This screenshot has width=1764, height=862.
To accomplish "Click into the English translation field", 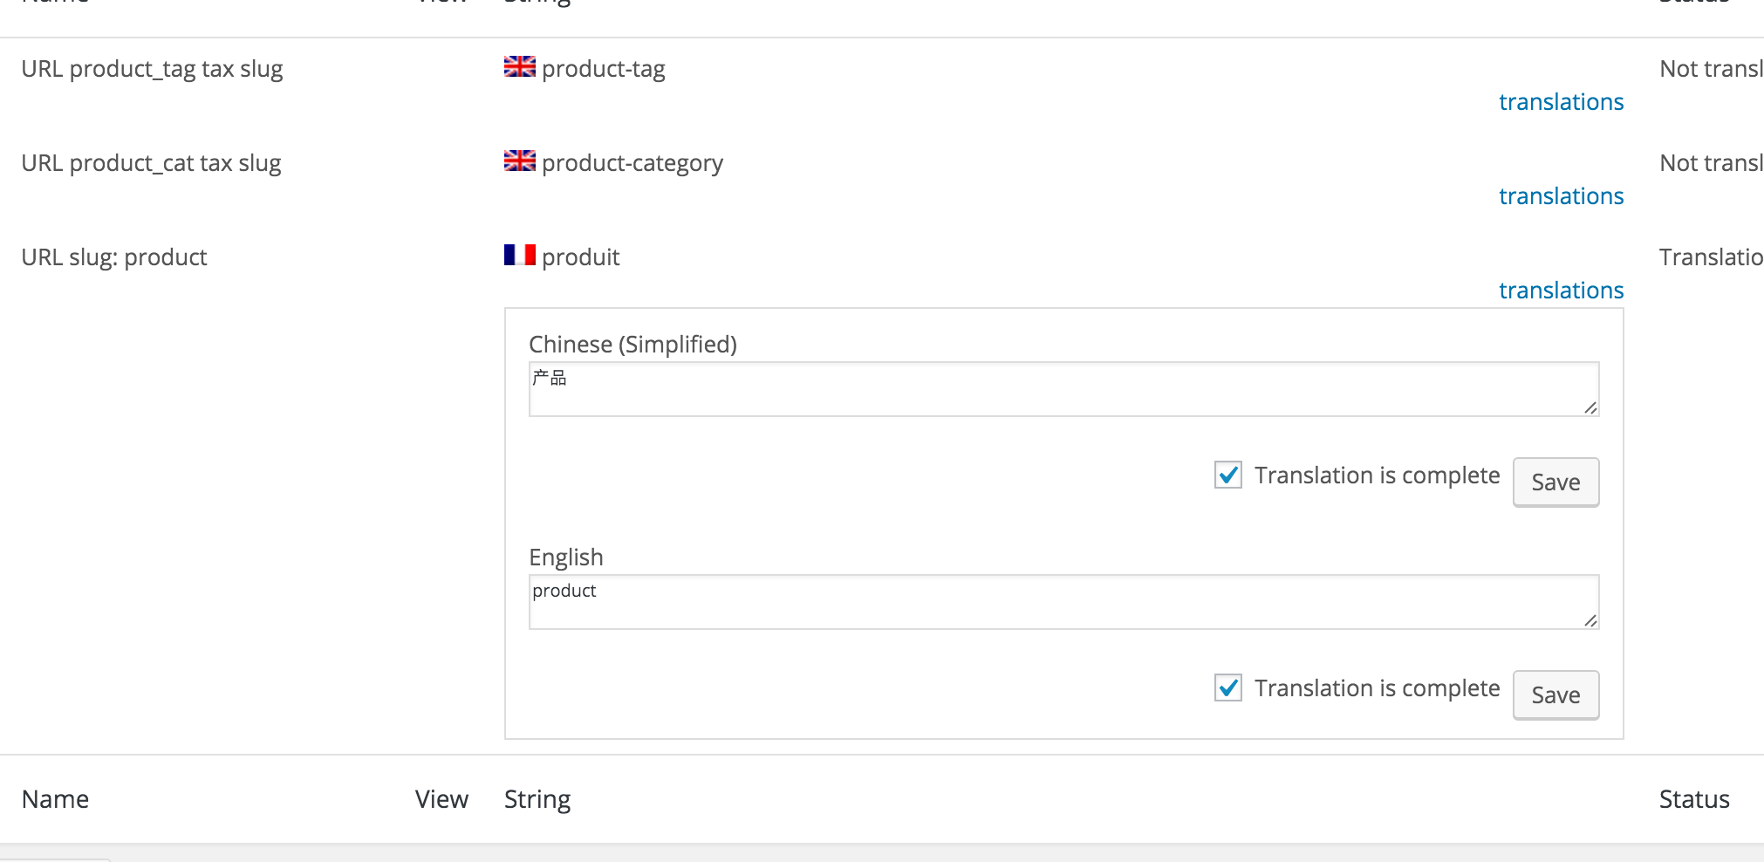I will (x=1063, y=602).
